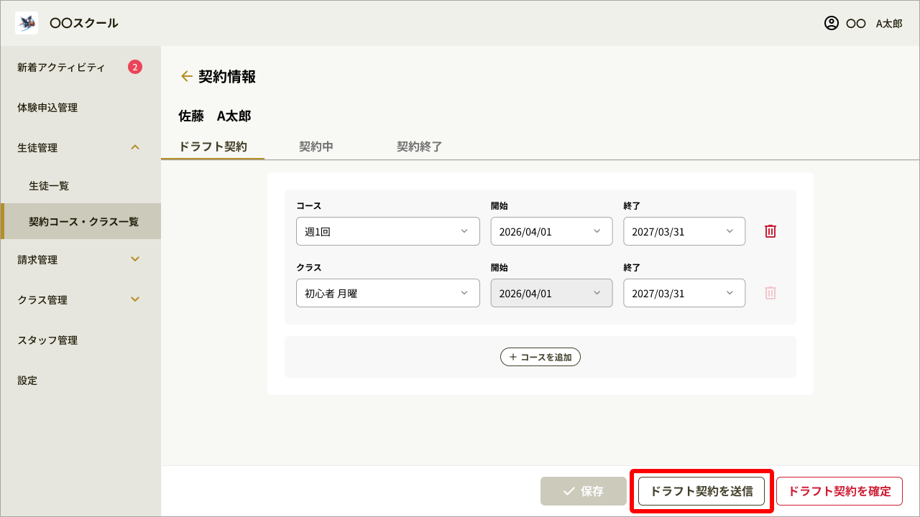This screenshot has width=920, height=517.
Task: Click the ドラフト契約を送信 button
Action: [701, 491]
